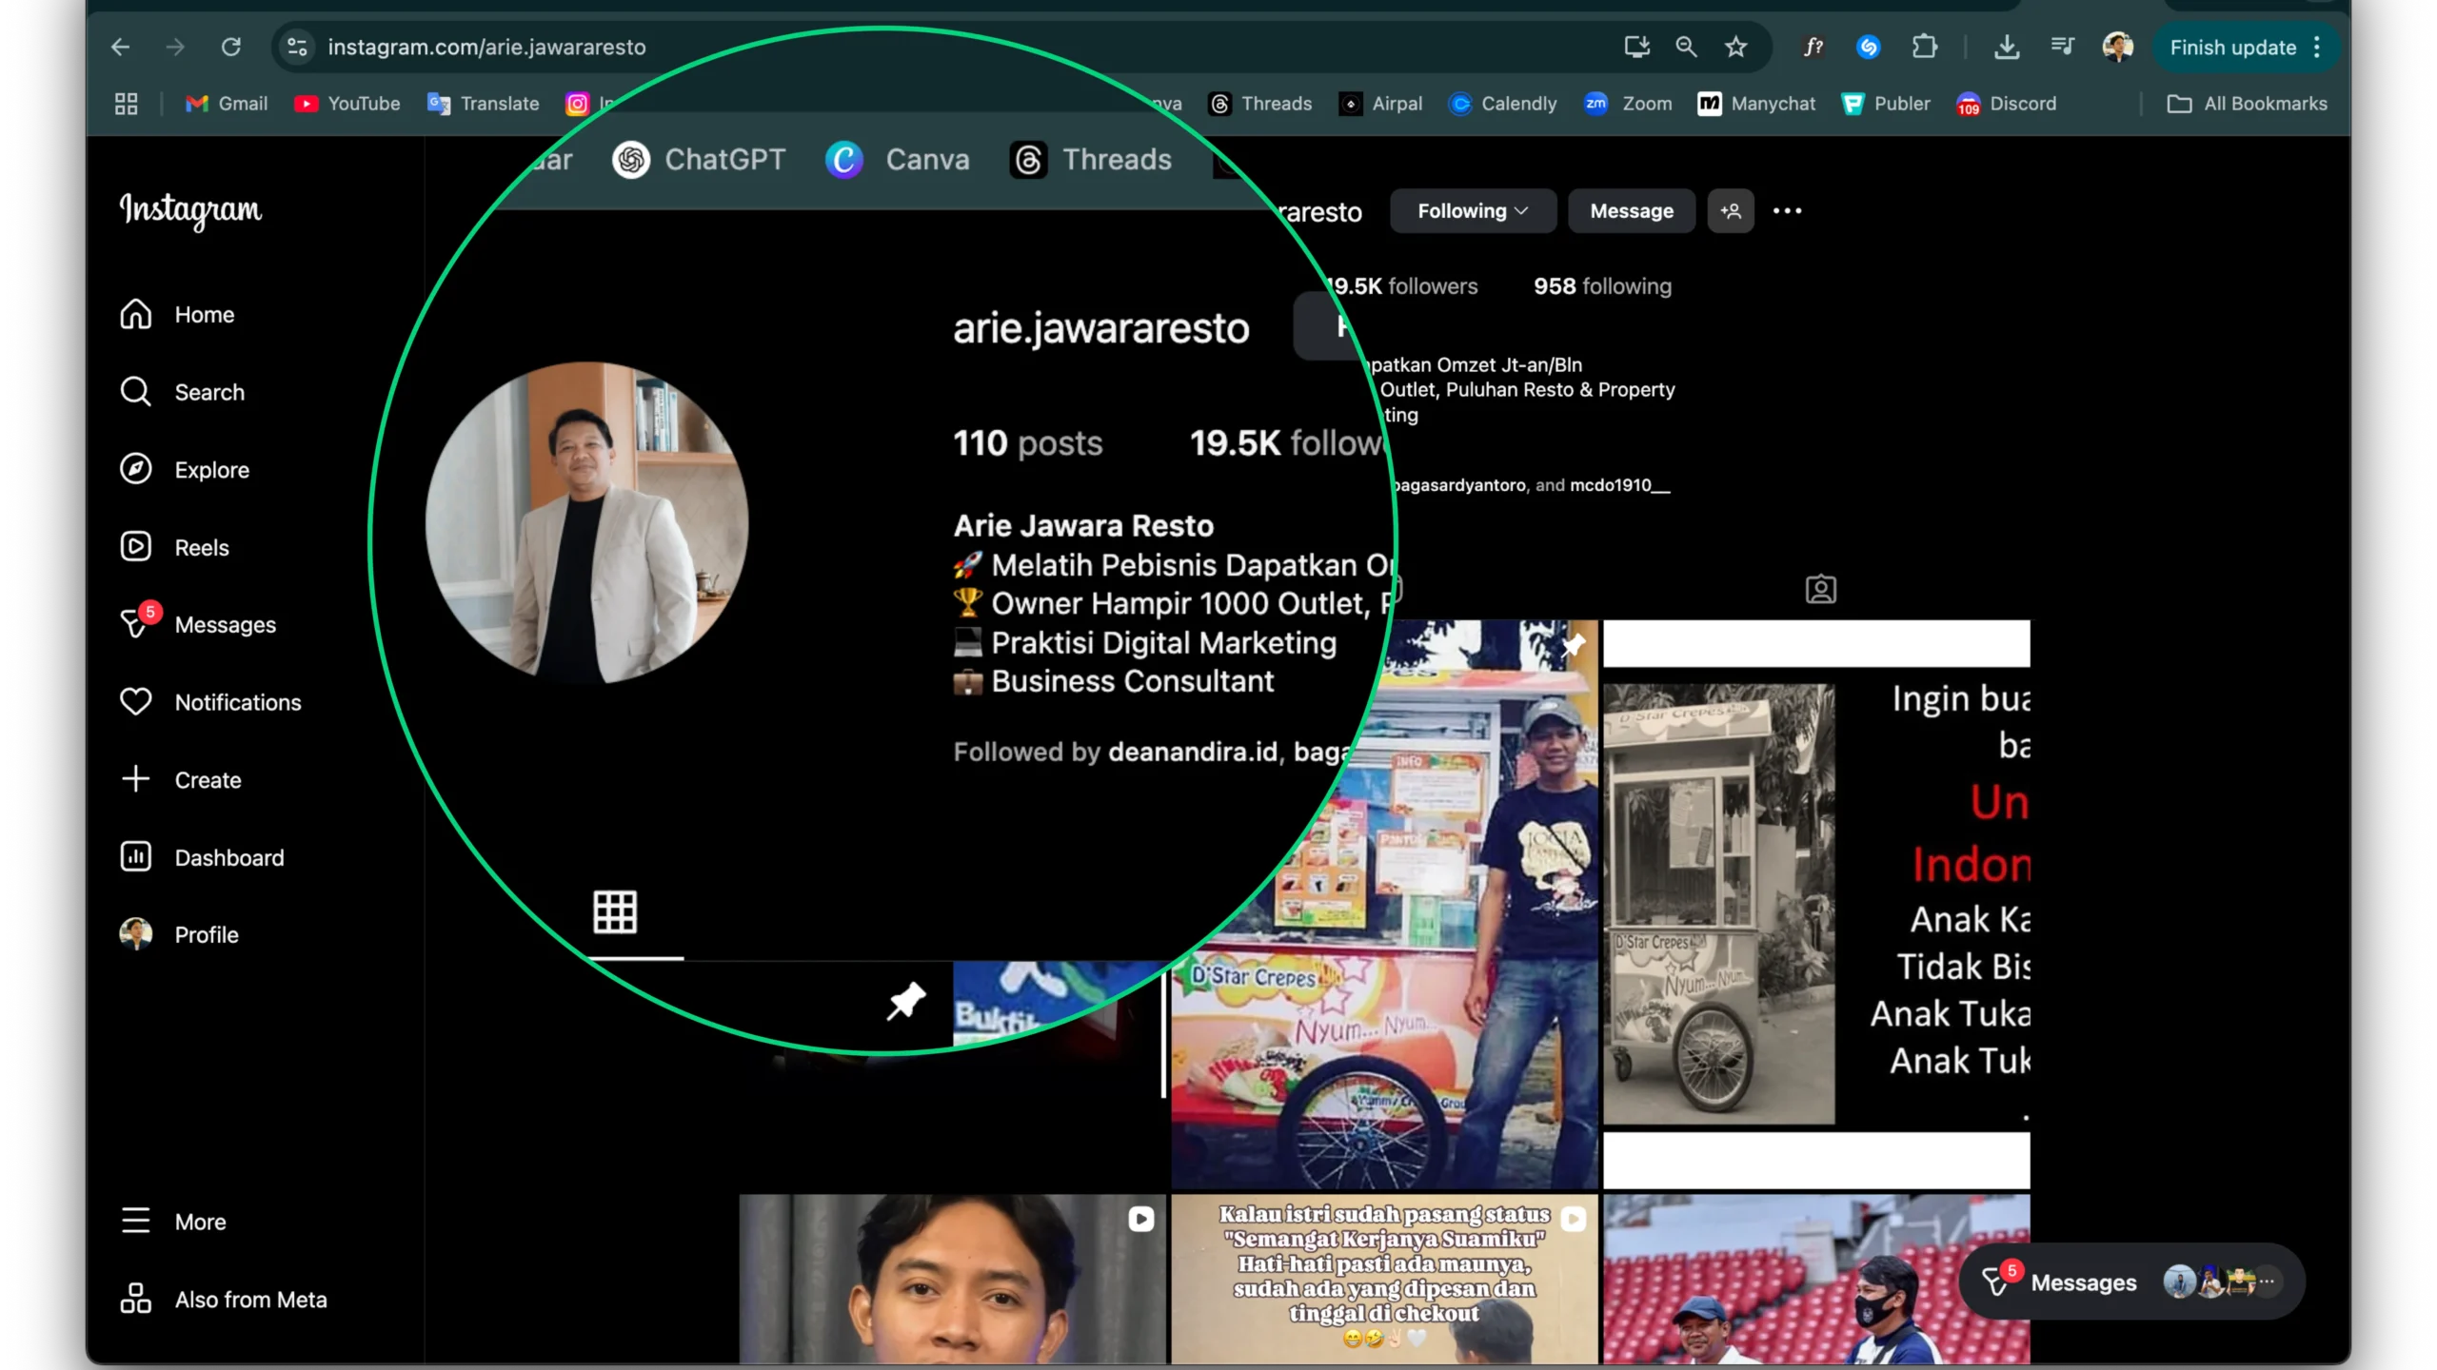Open the blue swirl extension icon
2437x1370 pixels.
coord(1869,47)
